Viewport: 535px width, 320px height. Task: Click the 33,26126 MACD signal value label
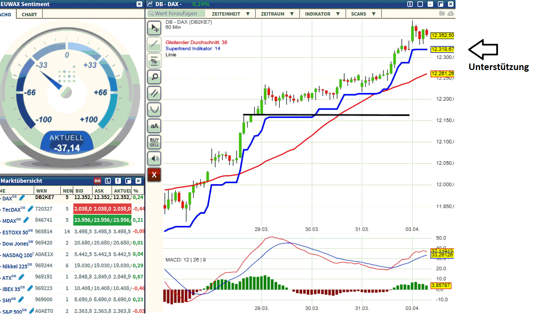tap(442, 255)
